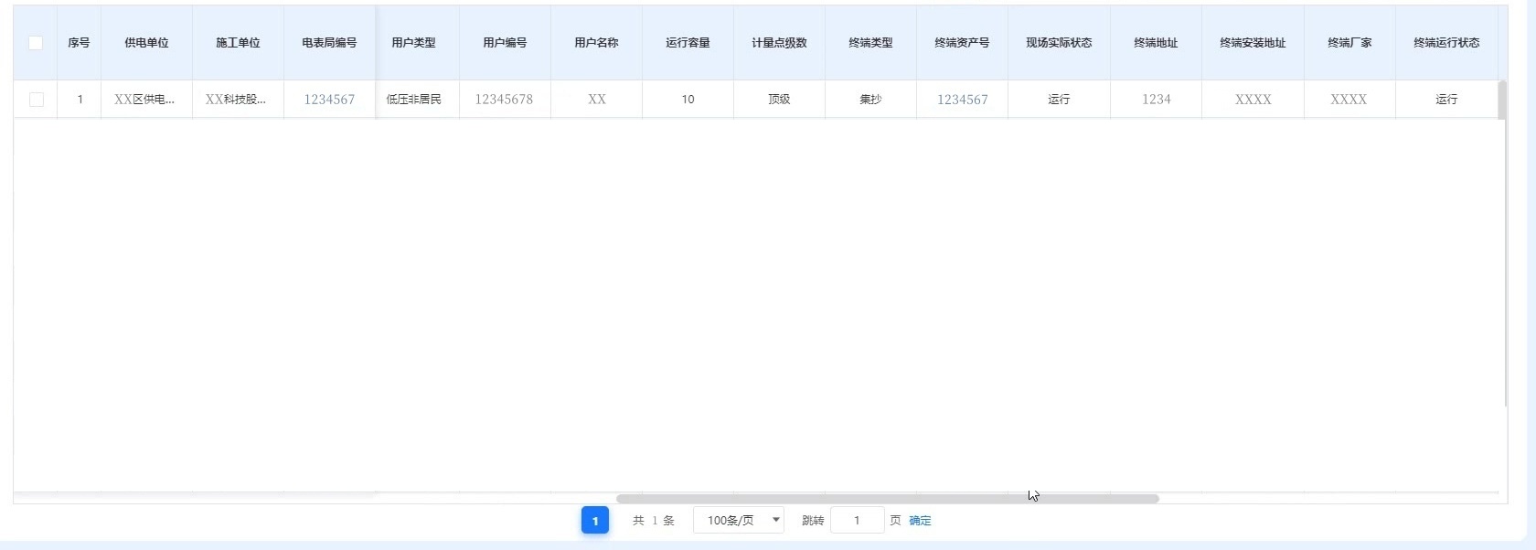The height and width of the screenshot is (550, 1536).
Task: Click the XX科技股 construction unit cell
Action: pyautogui.click(x=236, y=100)
